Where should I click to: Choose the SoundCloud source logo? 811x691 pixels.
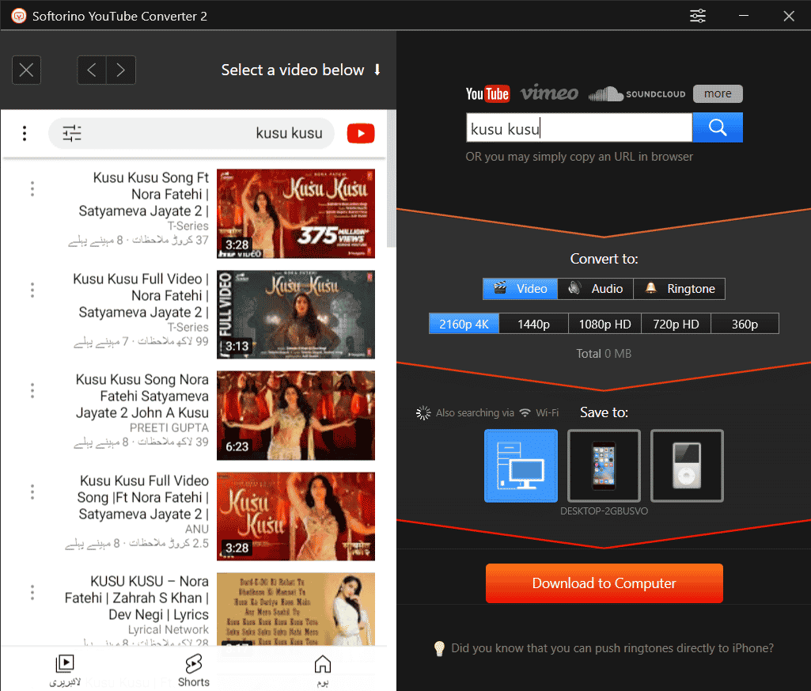pyautogui.click(x=637, y=93)
